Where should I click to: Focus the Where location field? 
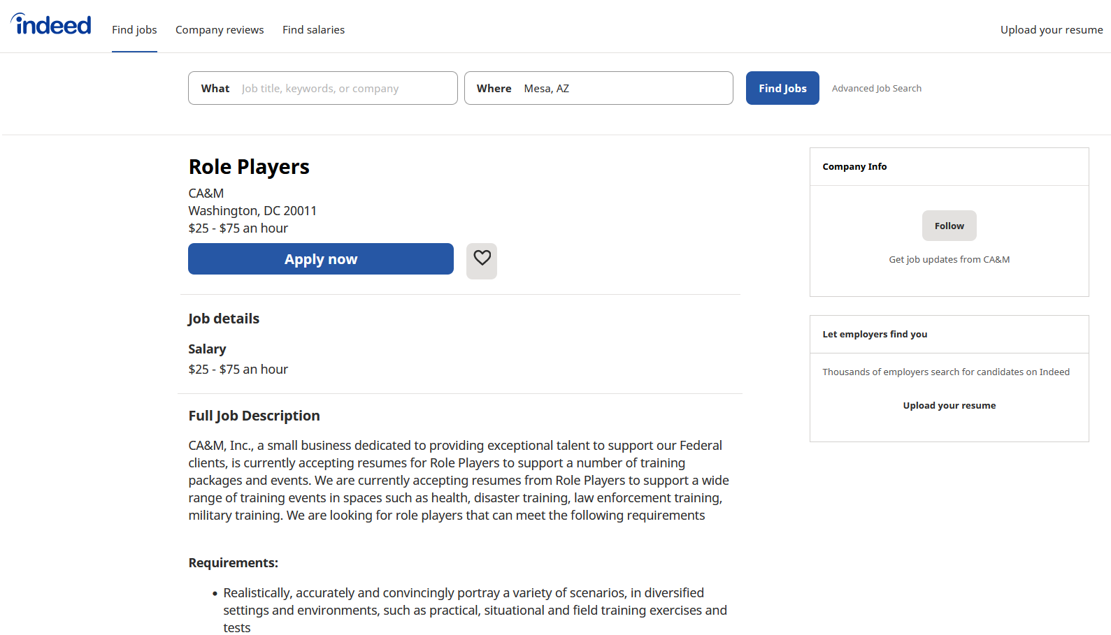coord(598,88)
